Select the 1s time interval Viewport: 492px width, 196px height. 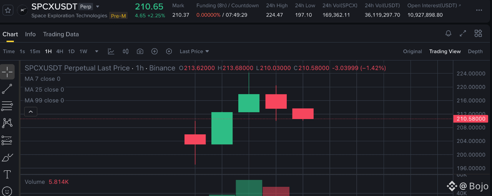[22, 51]
